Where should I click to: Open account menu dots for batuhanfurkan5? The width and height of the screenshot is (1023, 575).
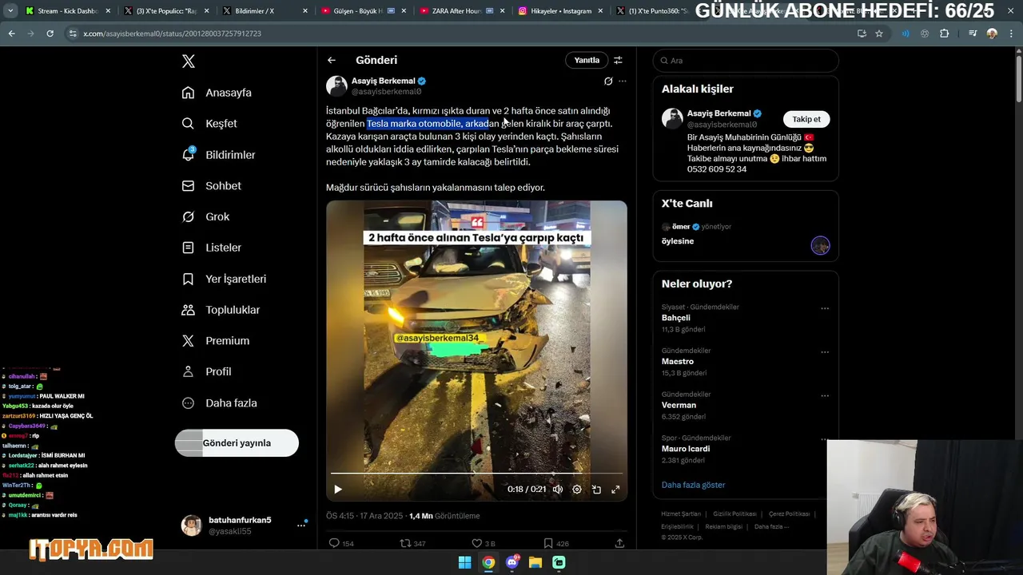(301, 525)
